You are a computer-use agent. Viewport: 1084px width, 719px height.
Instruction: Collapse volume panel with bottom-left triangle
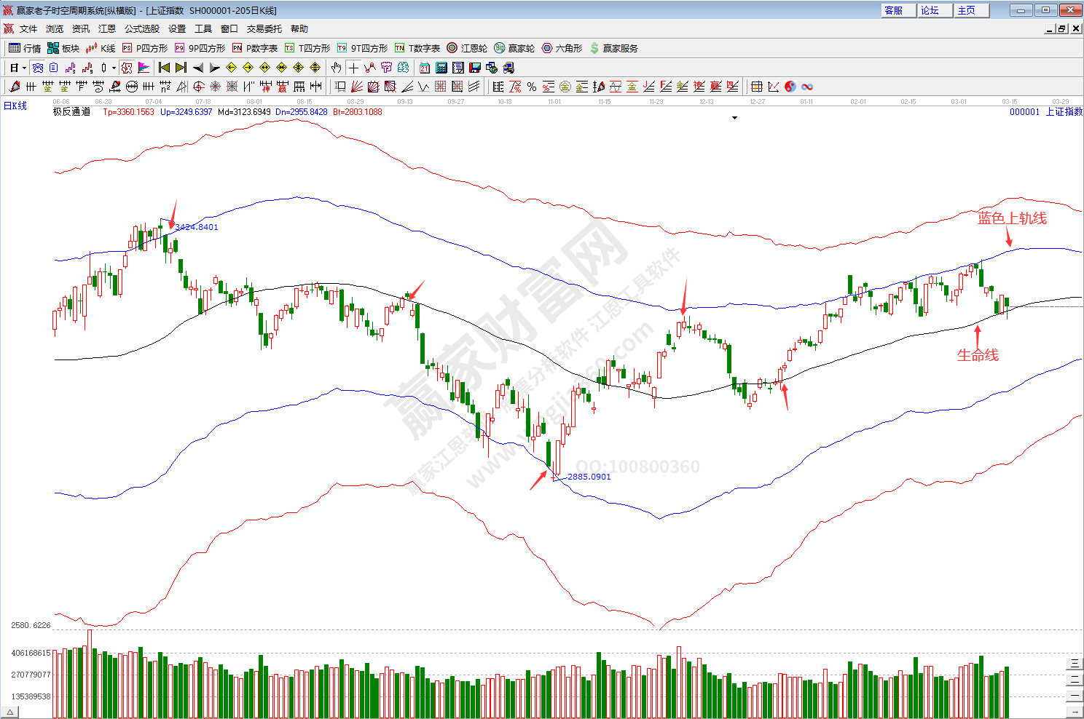[11, 711]
